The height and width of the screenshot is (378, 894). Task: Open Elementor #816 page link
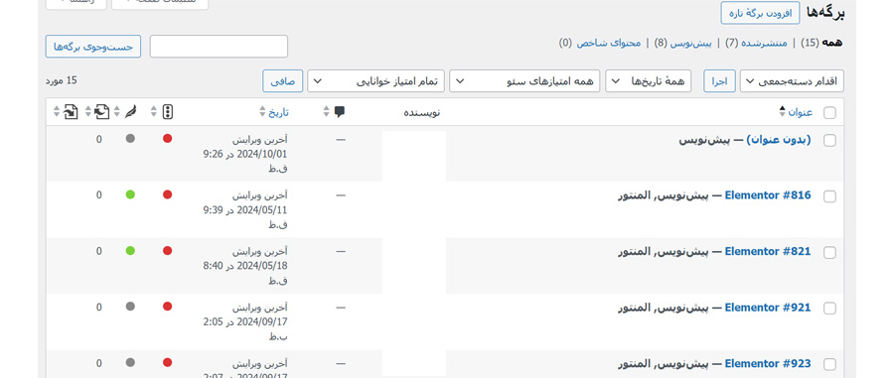point(768,195)
